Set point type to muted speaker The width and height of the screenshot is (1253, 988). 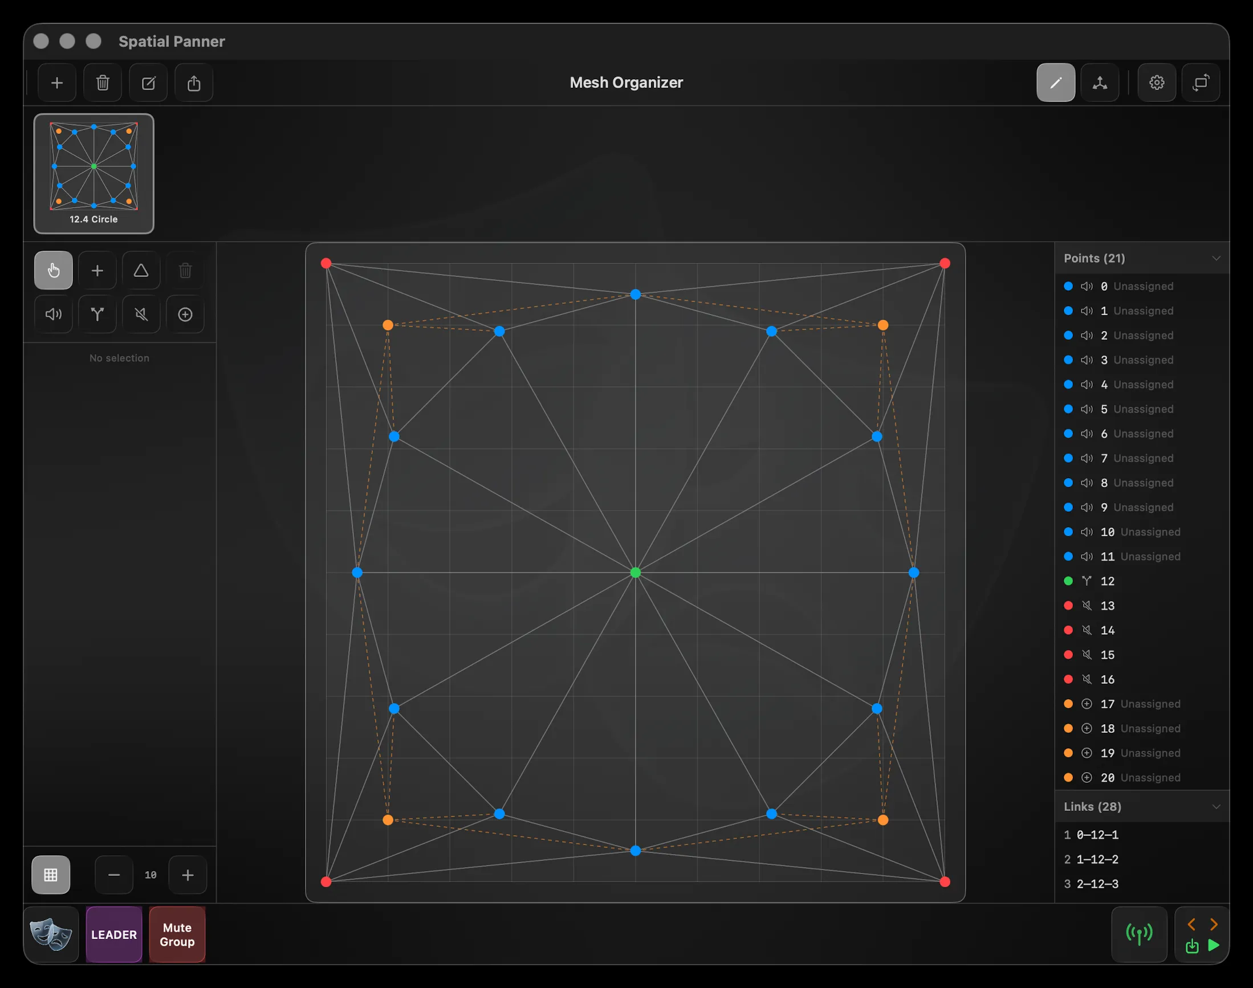[x=141, y=314]
